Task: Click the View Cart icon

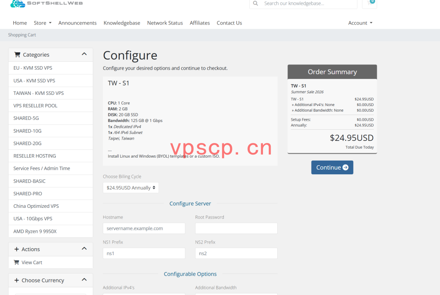Action: (x=17, y=262)
